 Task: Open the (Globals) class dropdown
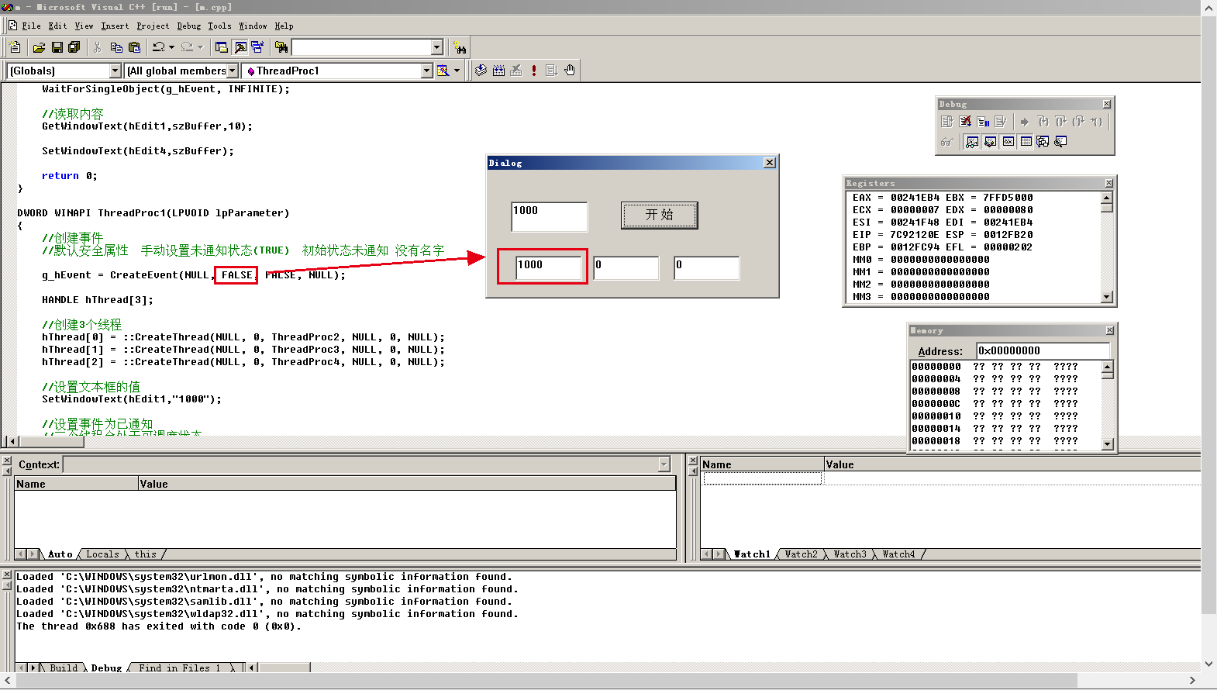point(115,71)
